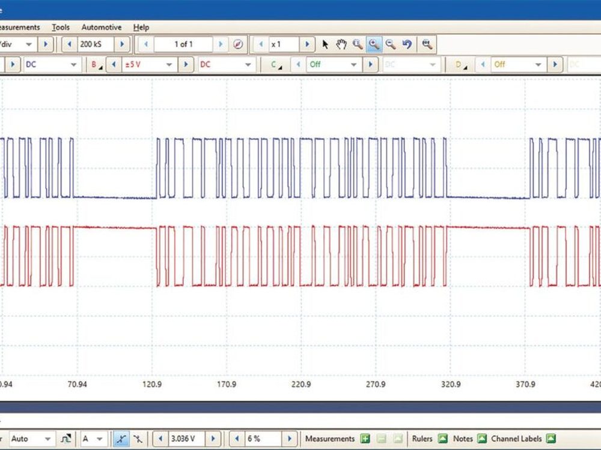This screenshot has height=450, width=601.
Task: Click the 6 % pre-trigger field
Action: pyautogui.click(x=263, y=439)
